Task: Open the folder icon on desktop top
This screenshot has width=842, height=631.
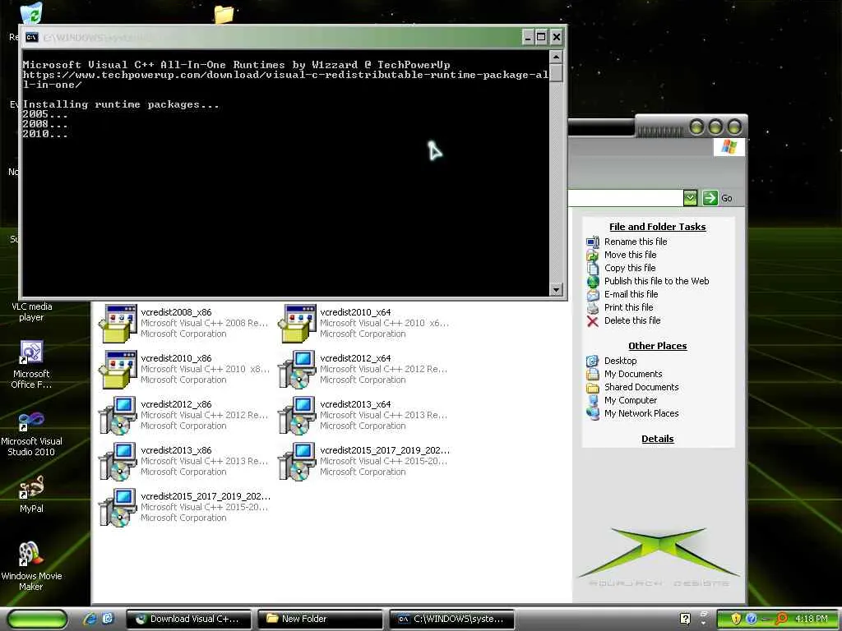Action: pos(224,13)
